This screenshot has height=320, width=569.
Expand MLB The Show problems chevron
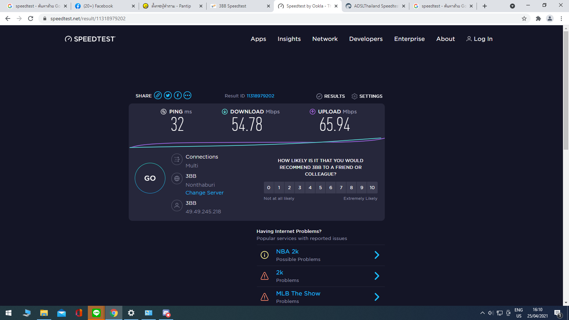coord(377,297)
